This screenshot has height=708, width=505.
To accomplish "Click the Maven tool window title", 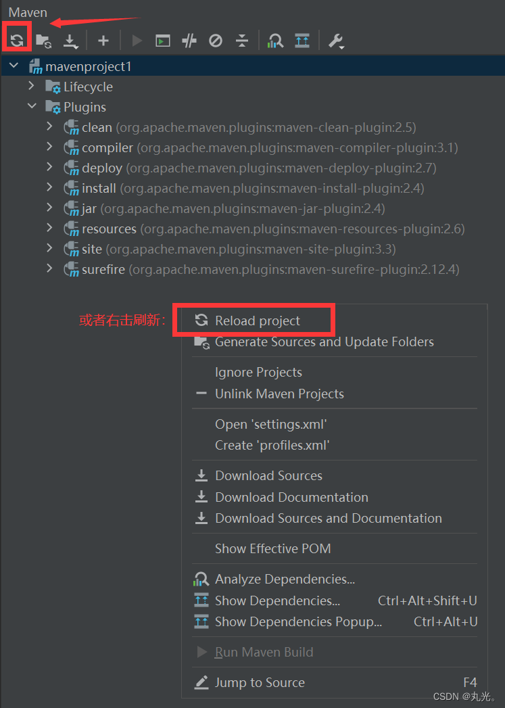I will click(x=28, y=12).
